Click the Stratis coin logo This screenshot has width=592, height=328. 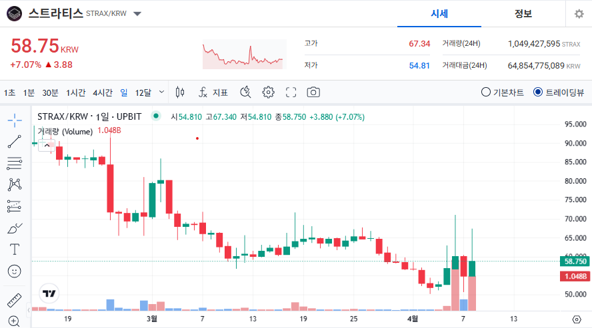click(15, 13)
